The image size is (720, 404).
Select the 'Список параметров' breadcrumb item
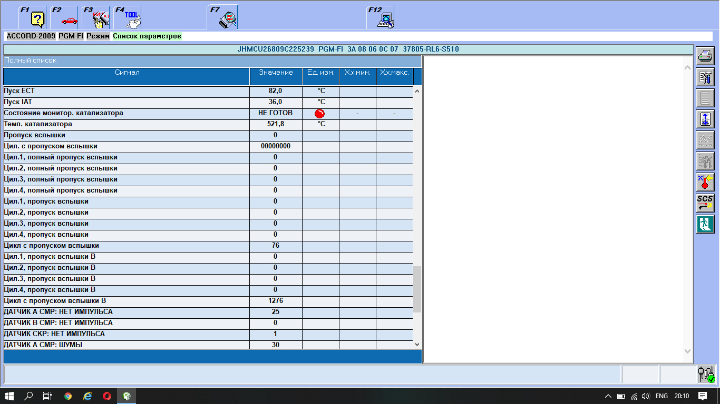coord(147,36)
